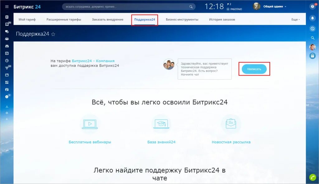Open CRM funnel icon with 54 badge

coord(7,68)
